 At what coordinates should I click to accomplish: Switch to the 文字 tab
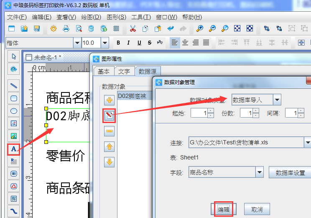(124, 72)
